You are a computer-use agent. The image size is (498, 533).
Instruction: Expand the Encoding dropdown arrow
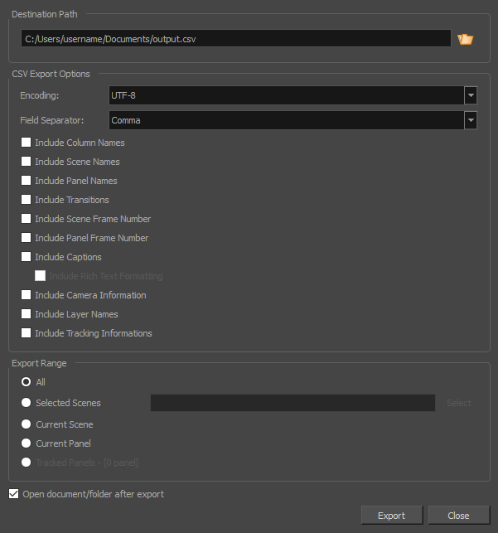coord(471,95)
